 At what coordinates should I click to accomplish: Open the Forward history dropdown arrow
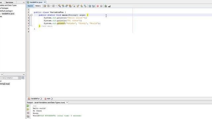click(56, 6)
